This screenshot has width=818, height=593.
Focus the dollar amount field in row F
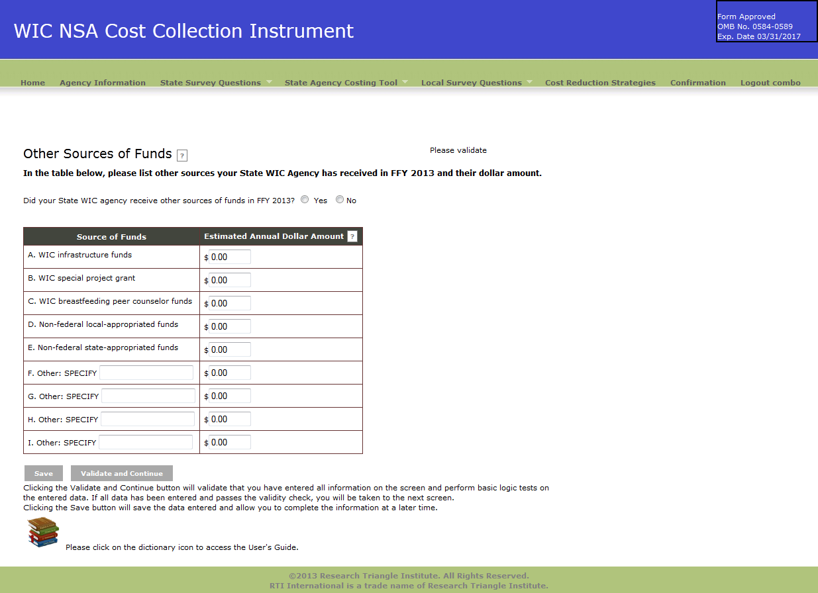click(x=230, y=373)
